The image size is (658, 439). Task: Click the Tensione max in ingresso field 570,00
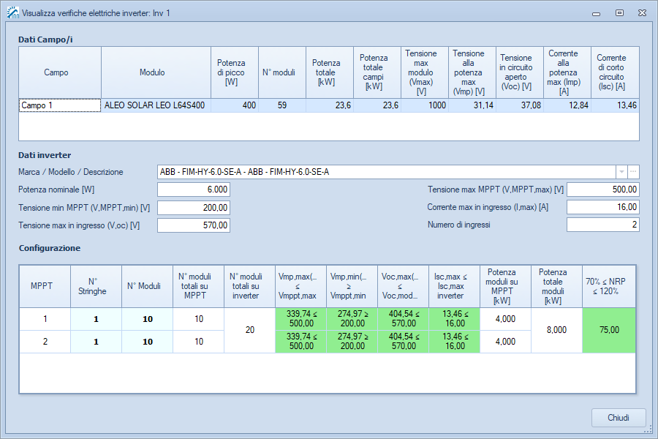pos(194,225)
